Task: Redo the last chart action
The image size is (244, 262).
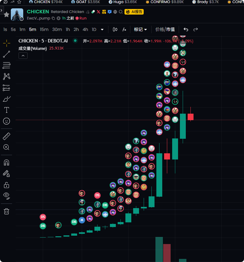Action: tap(195, 29)
